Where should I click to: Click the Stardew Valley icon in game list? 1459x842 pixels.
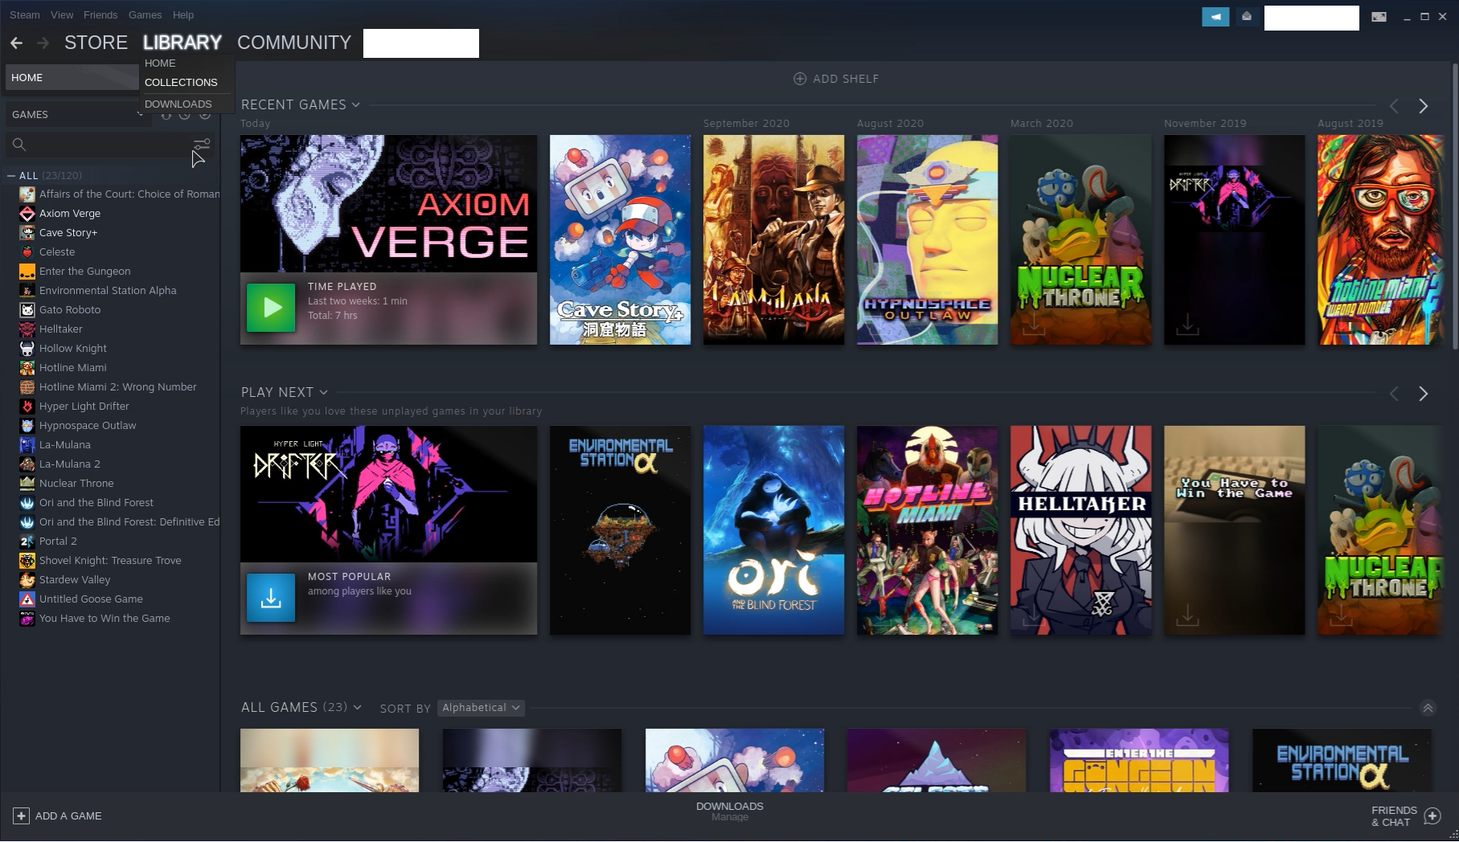pos(27,579)
